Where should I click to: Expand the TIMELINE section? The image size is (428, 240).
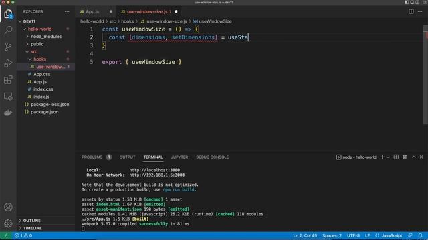tap(33, 228)
